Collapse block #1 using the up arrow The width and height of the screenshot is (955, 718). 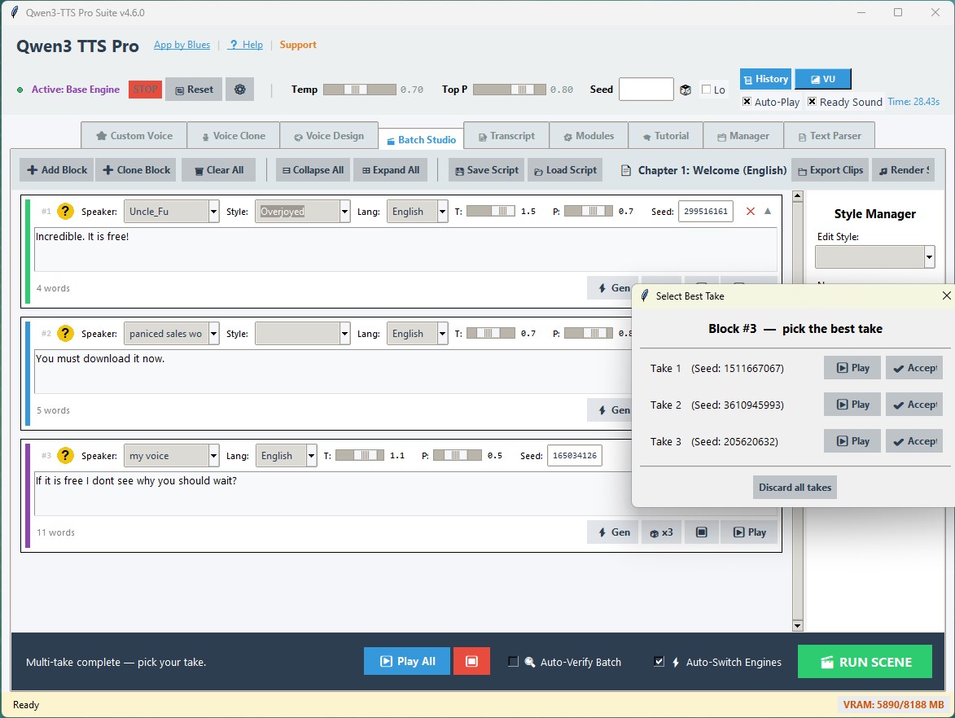point(767,212)
